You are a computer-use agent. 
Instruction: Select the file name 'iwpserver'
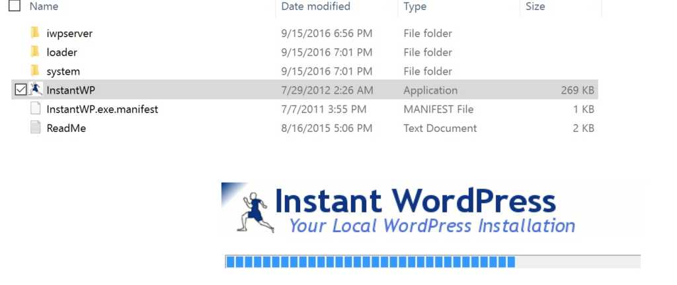tap(69, 33)
